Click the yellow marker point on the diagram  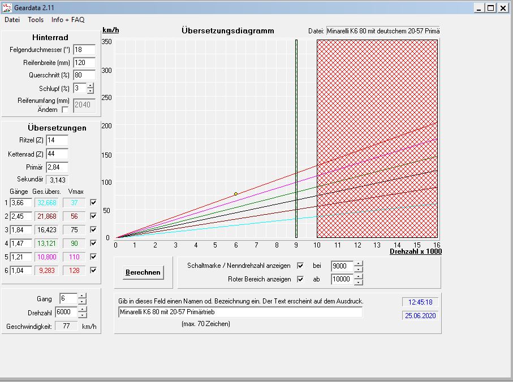point(236,194)
